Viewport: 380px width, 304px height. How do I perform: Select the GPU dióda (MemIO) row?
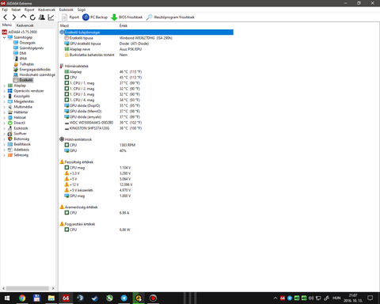coord(146,112)
